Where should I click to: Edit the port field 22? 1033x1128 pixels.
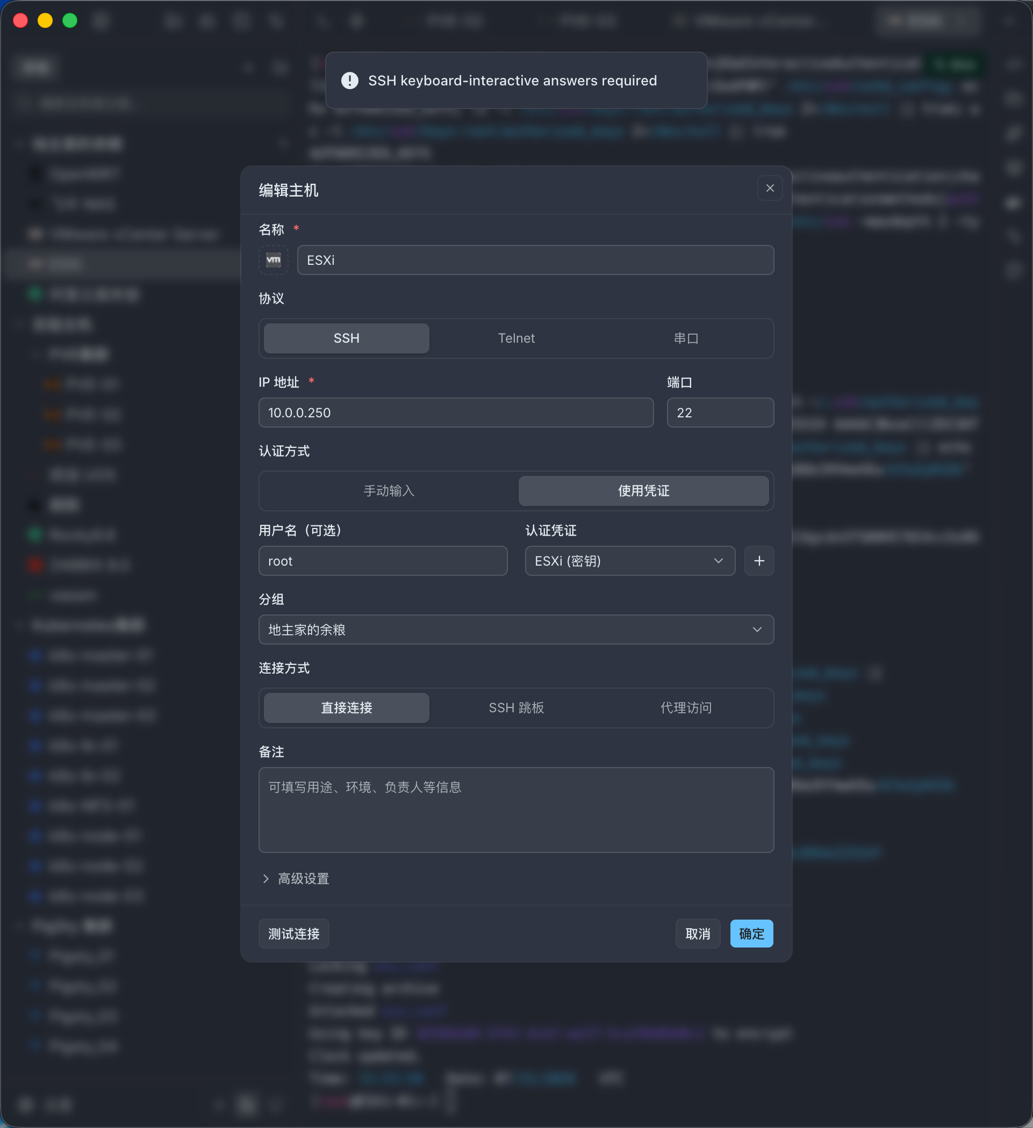click(720, 413)
